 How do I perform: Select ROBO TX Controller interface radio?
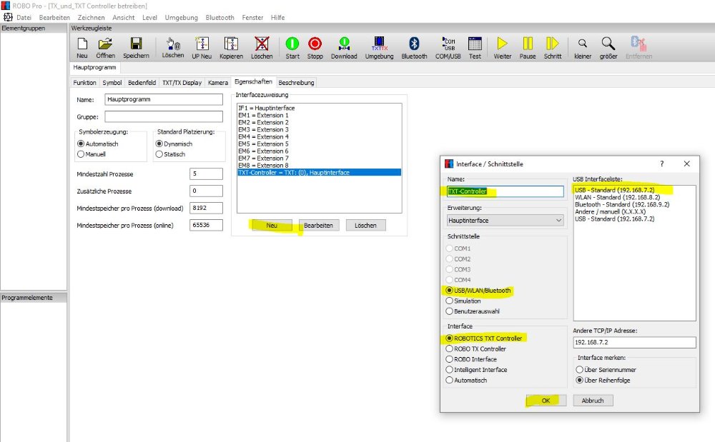449,348
